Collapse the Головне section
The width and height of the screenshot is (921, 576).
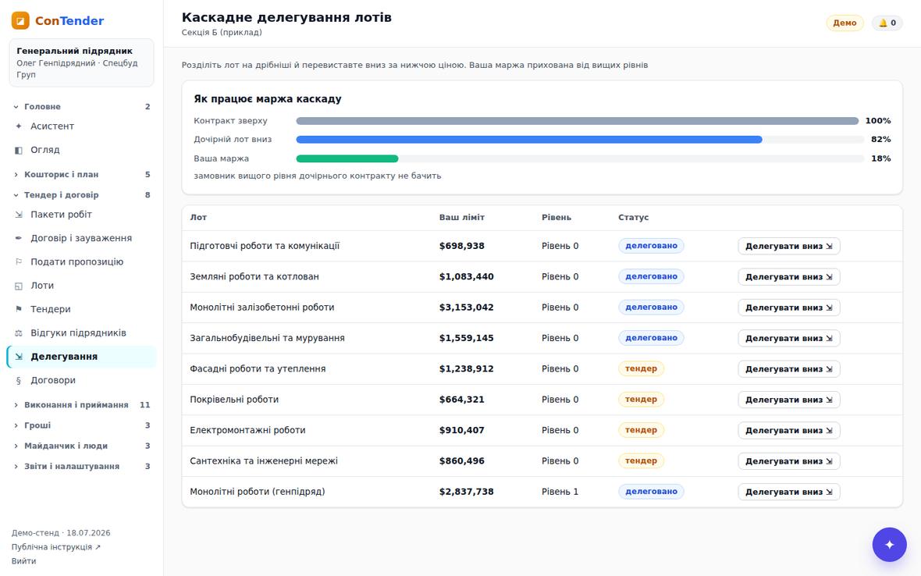[82, 107]
